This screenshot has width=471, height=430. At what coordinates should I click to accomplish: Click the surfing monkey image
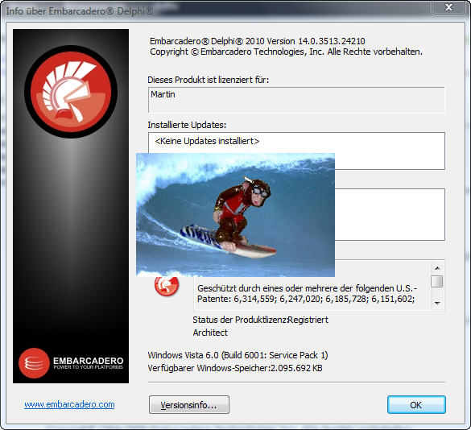[x=235, y=215]
